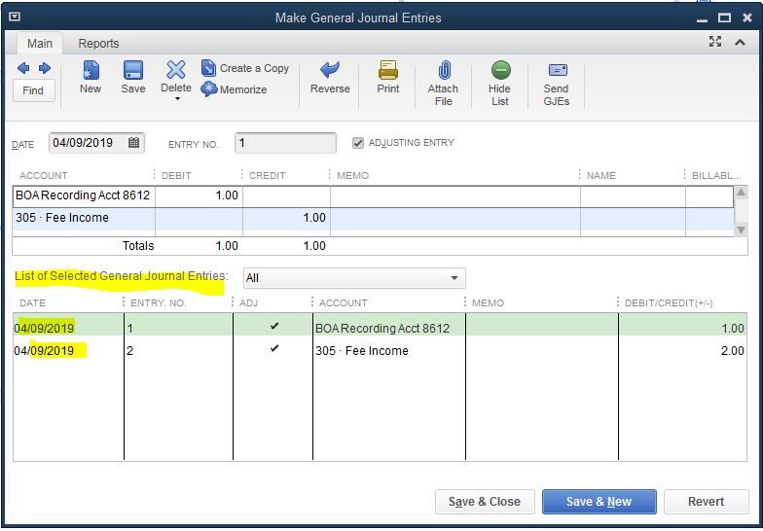Click Create a Copy
763x531 pixels.
tap(245, 68)
